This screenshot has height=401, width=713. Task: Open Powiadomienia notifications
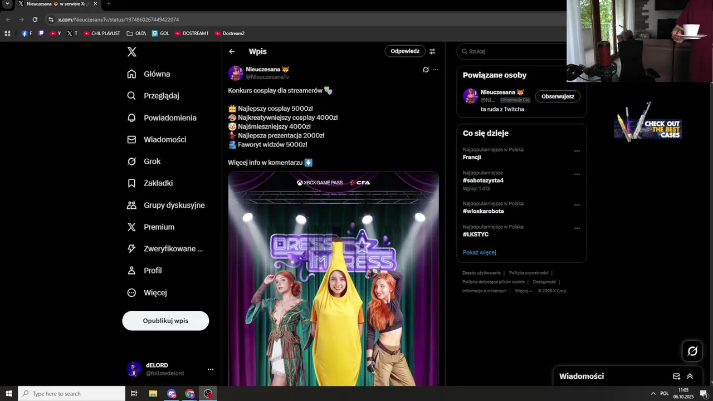(162, 118)
